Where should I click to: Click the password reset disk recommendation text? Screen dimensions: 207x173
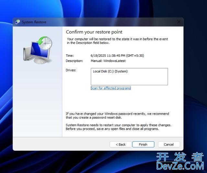(117, 115)
